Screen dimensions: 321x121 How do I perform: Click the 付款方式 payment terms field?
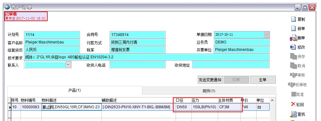click(x=137, y=42)
